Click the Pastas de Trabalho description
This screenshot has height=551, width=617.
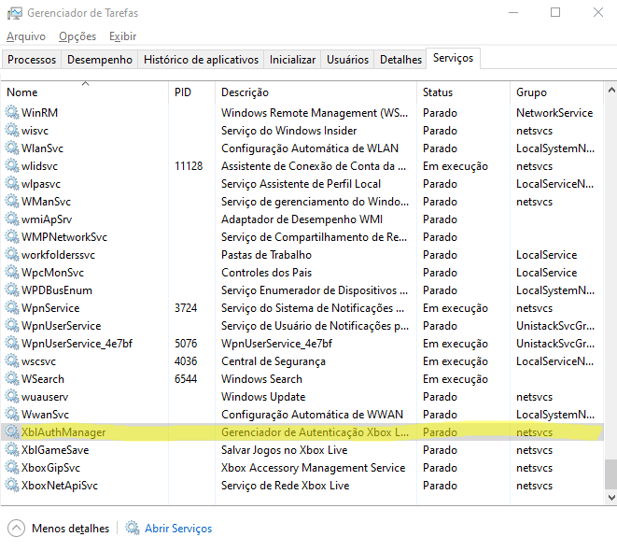coord(266,255)
